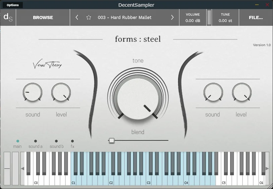Image resolution: width=273 pixels, height=189 pixels.
Task: Click the right panel level knob
Action: point(242,92)
